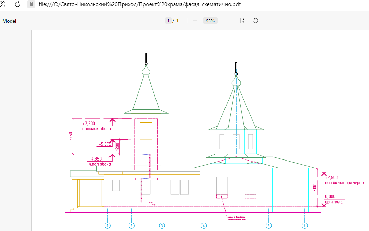Click the +5,575 elevation mark
Viewport: 369px width, 231px height.
[x=105, y=144]
